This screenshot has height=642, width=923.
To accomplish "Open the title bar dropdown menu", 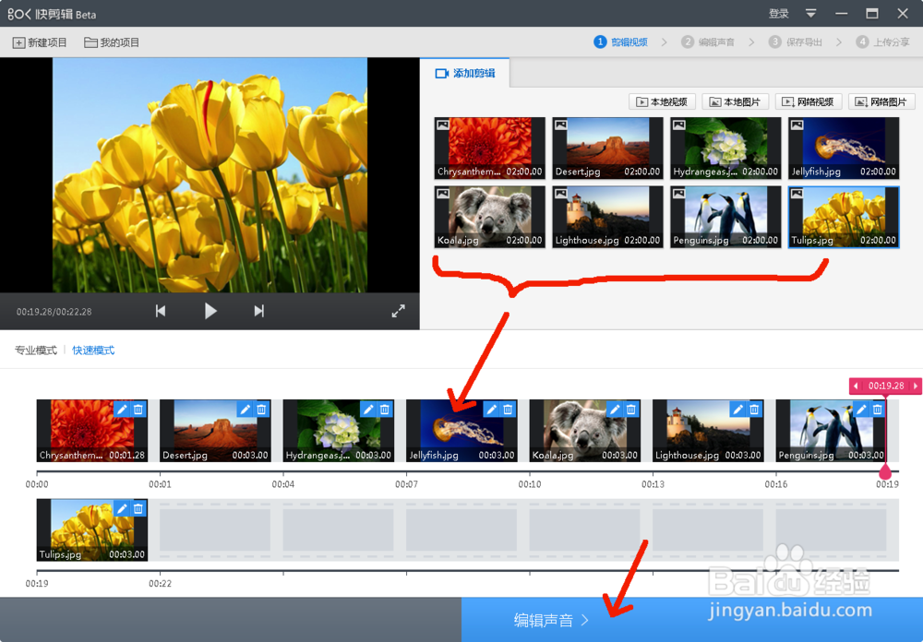I will tap(810, 13).
